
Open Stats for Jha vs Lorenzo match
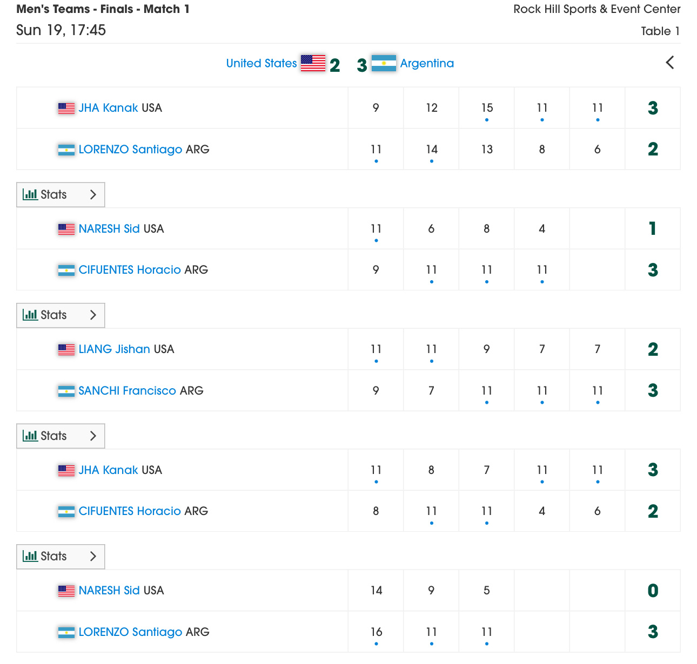pyautogui.click(x=61, y=194)
